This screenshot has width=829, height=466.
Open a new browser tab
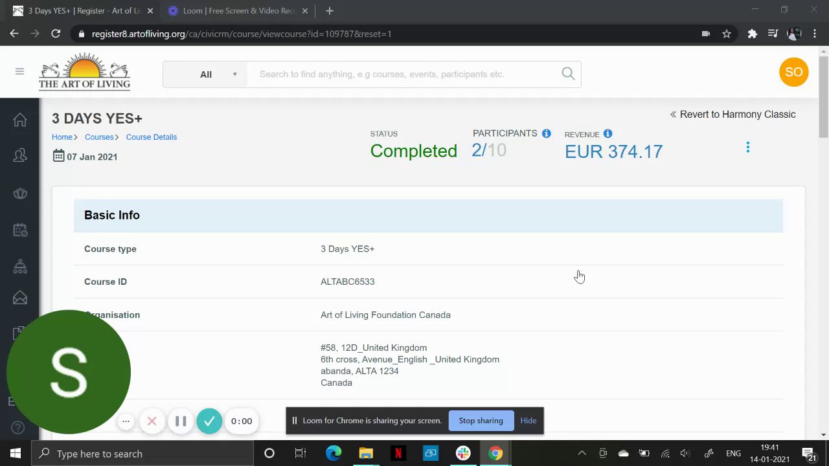point(330,11)
